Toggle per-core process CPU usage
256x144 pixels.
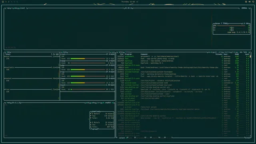pos(218,52)
